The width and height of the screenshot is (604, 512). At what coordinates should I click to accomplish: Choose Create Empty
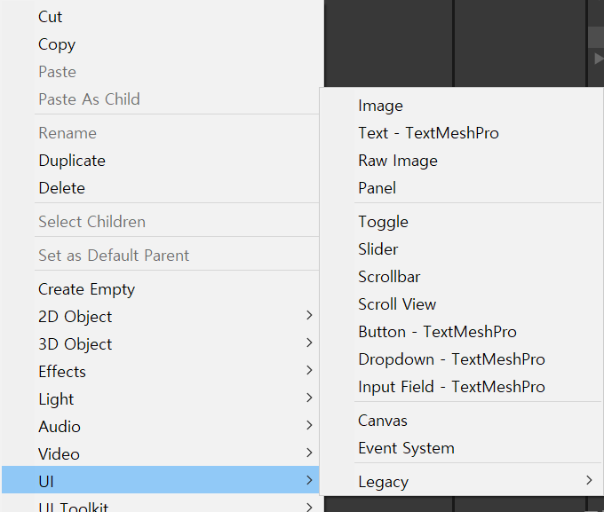(160, 289)
